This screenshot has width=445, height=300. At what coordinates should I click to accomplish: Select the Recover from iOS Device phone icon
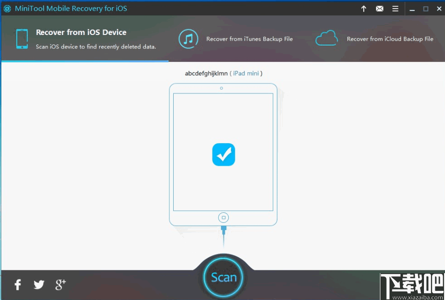(x=21, y=39)
